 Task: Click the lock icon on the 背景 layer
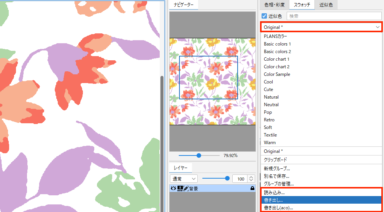[x=252, y=188]
